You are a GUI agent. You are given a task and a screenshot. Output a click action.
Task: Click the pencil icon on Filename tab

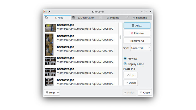pos(127,18)
